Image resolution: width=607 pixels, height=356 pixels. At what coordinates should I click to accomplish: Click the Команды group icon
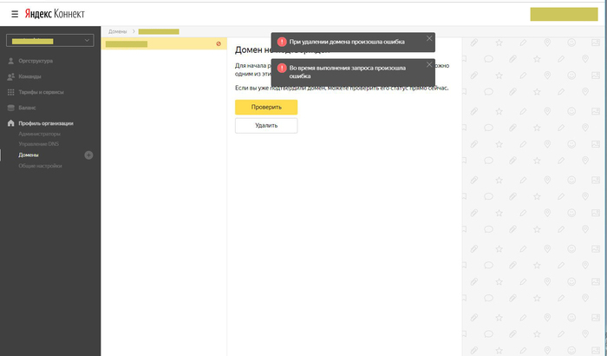10,76
